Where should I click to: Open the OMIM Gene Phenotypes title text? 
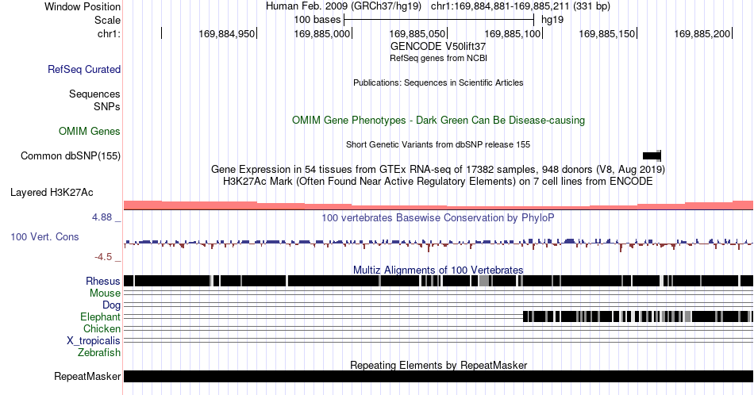point(438,120)
